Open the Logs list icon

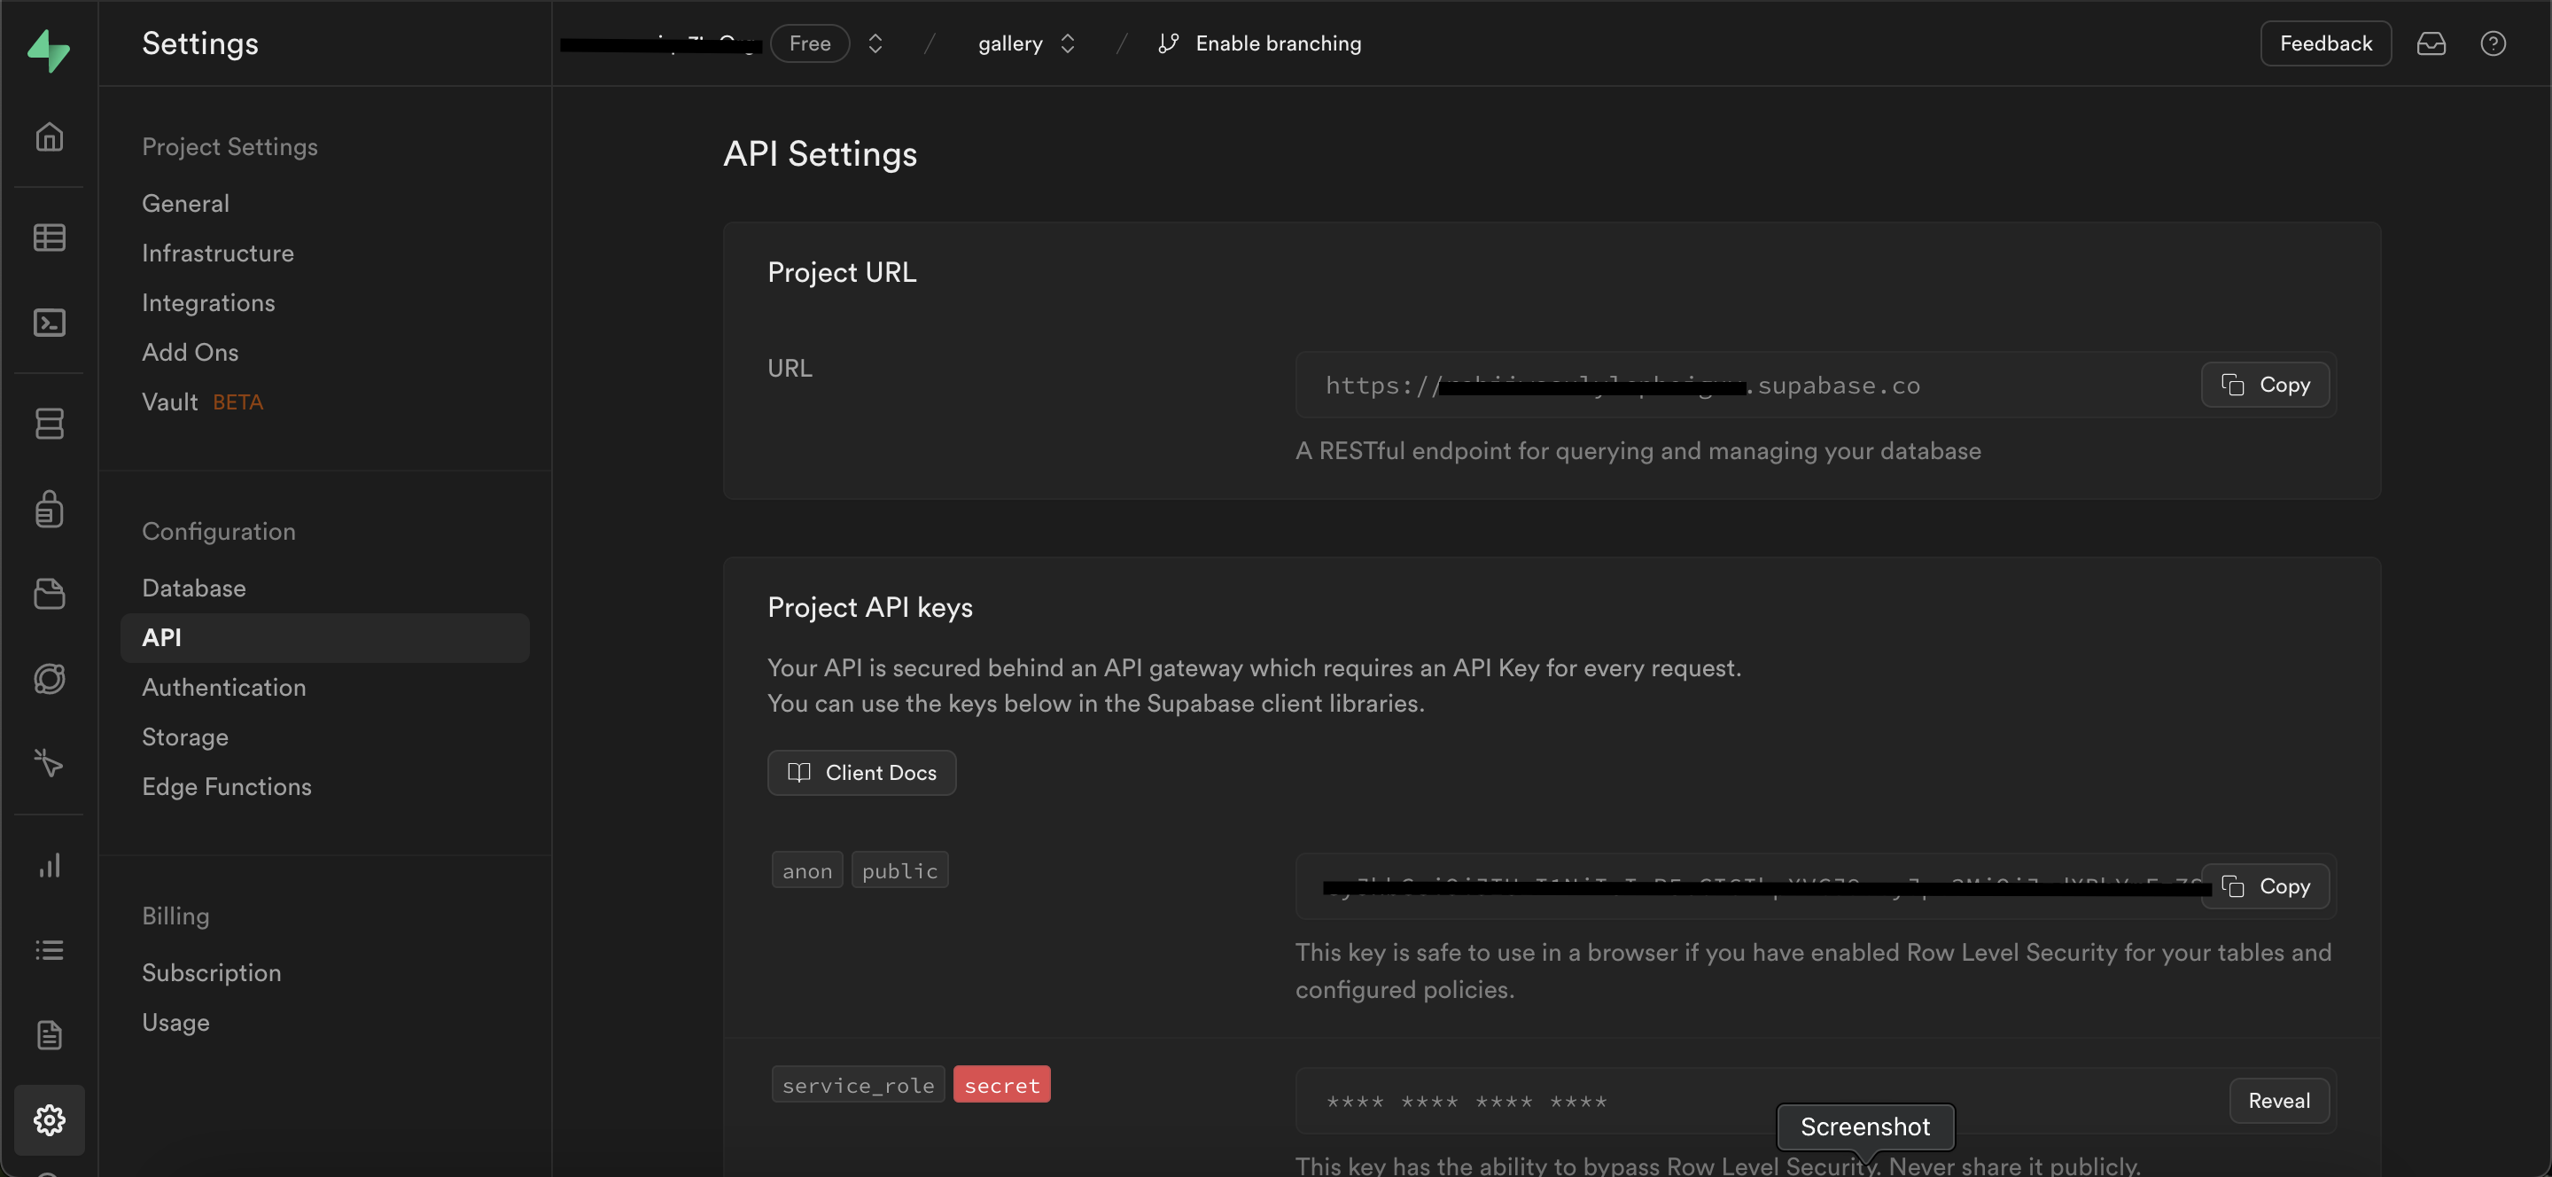tap(49, 950)
